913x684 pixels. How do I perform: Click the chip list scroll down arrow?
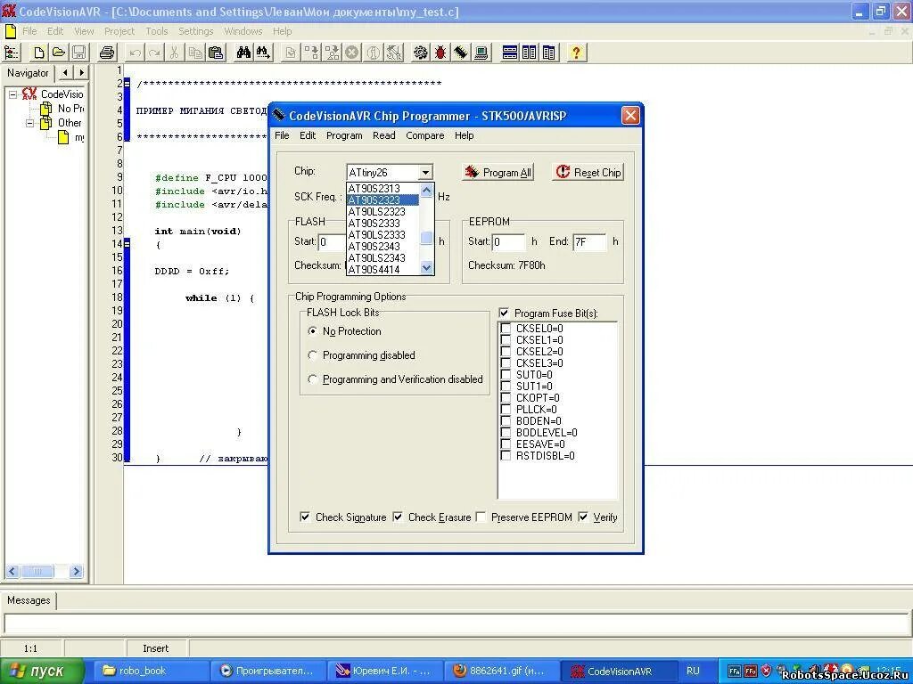pyautogui.click(x=427, y=268)
